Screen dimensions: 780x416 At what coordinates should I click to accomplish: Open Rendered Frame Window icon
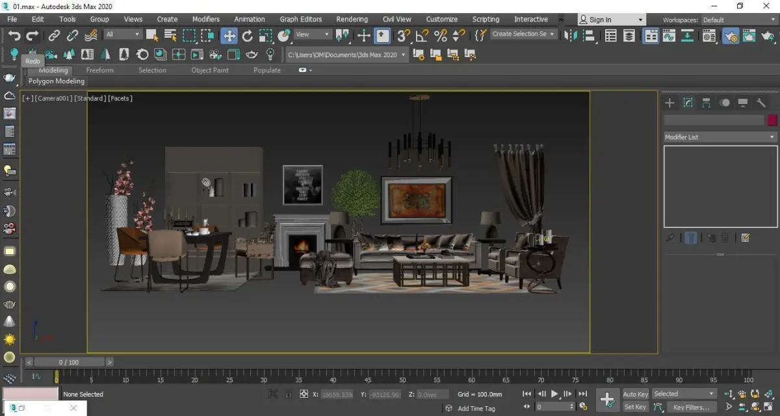[749, 36]
